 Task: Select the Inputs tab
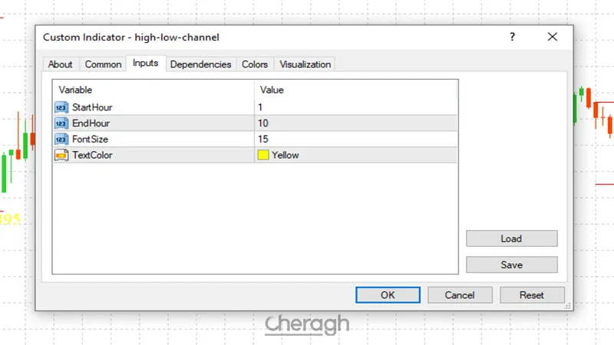pos(146,64)
